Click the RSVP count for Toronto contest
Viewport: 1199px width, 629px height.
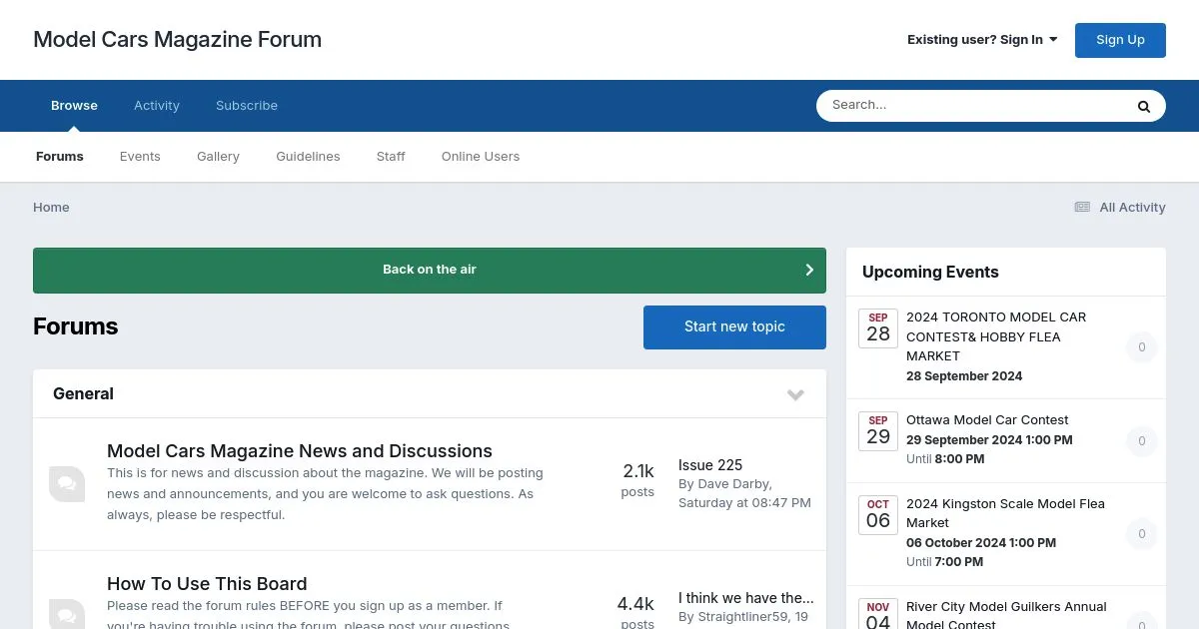[1142, 347]
